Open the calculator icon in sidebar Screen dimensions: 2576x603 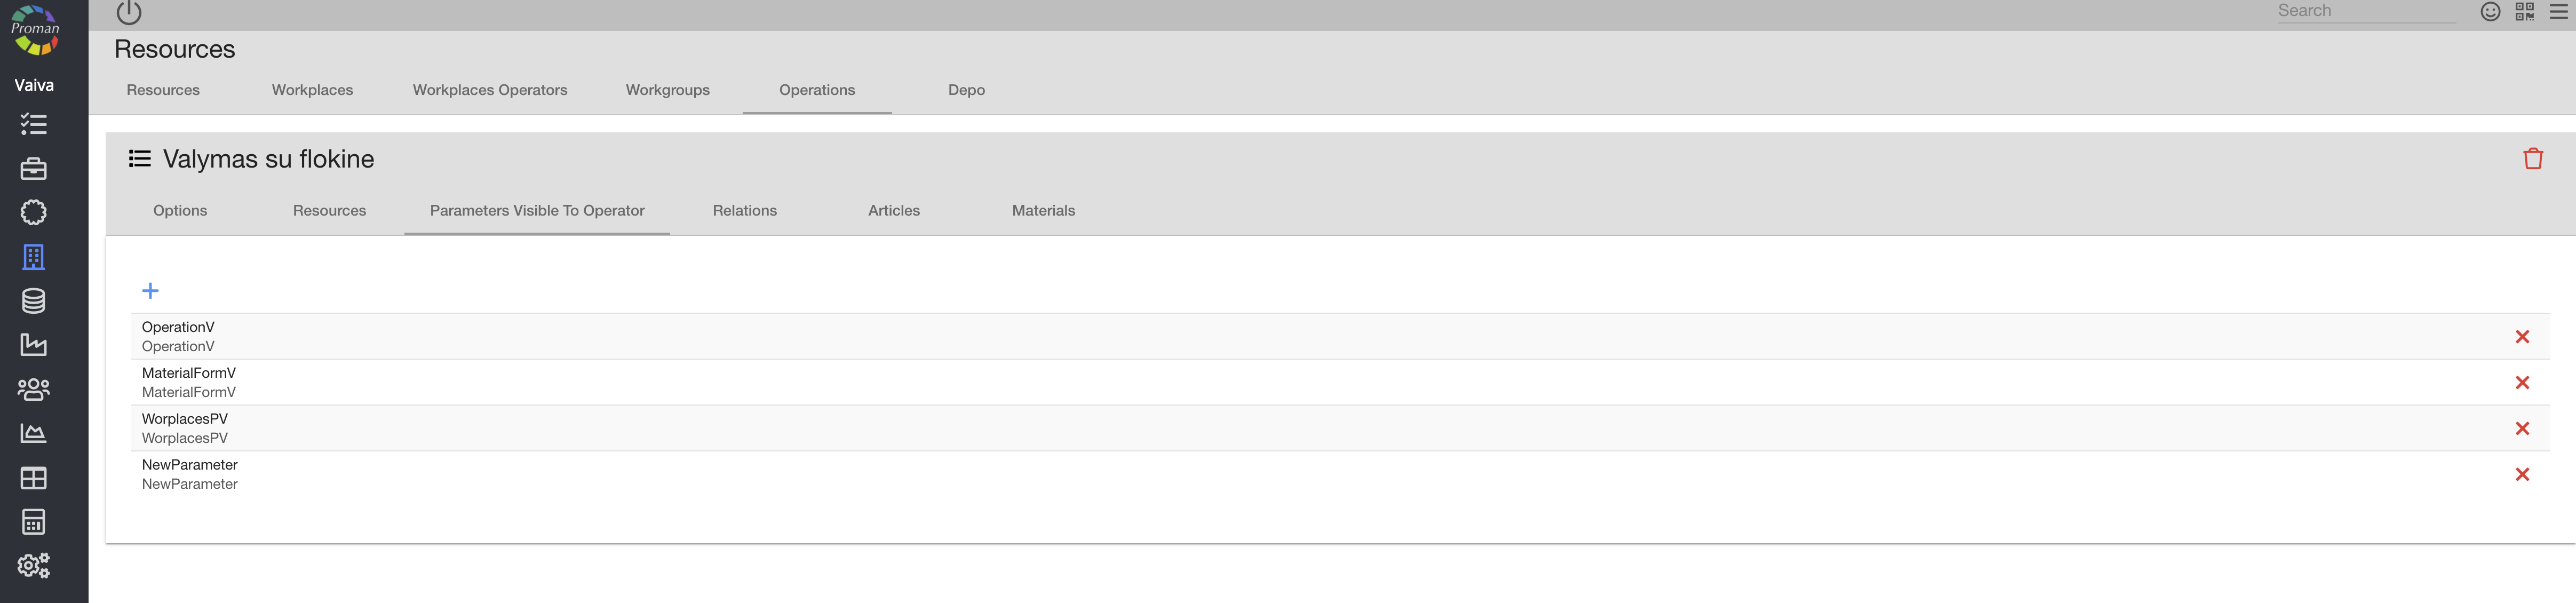tap(33, 522)
